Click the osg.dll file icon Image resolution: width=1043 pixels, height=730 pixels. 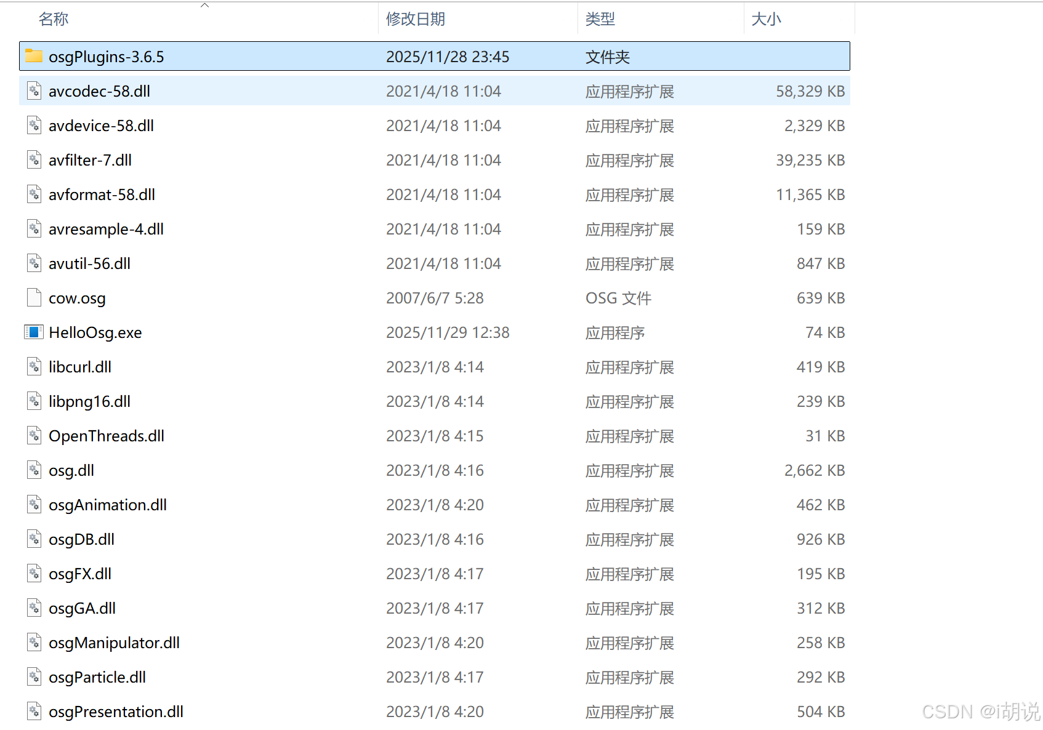click(34, 470)
